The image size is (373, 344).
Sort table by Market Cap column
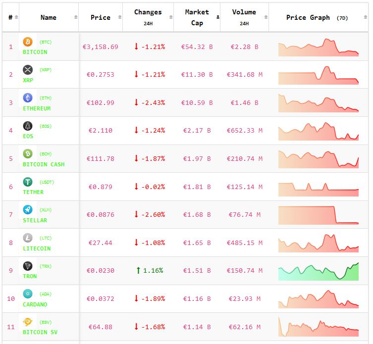click(x=197, y=17)
